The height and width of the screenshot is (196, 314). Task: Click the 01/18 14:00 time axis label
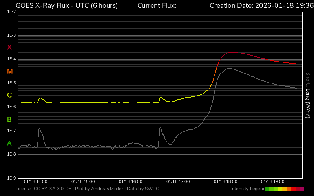[x=35, y=182]
